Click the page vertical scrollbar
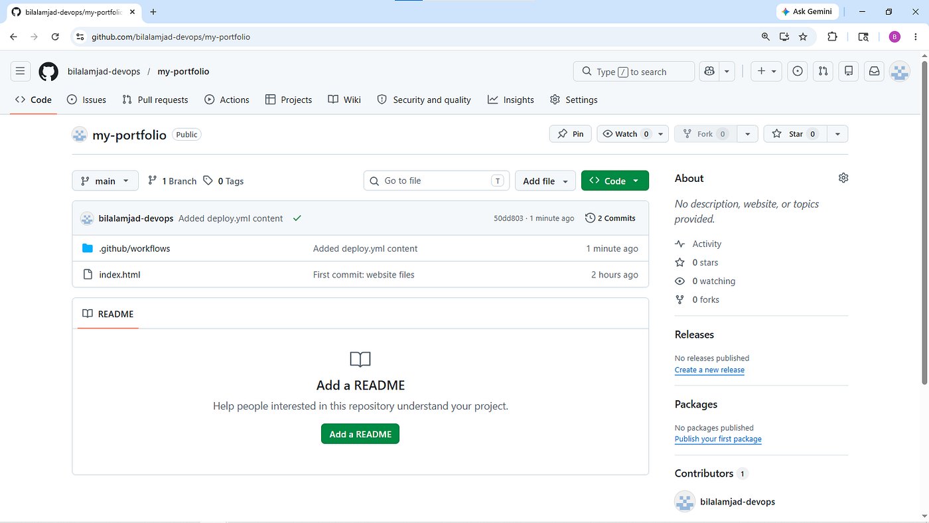Image resolution: width=929 pixels, height=523 pixels. click(924, 222)
